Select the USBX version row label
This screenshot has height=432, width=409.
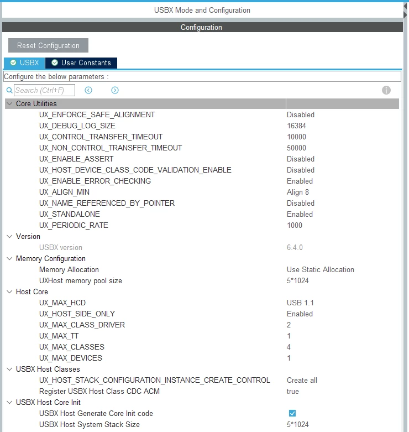point(61,247)
